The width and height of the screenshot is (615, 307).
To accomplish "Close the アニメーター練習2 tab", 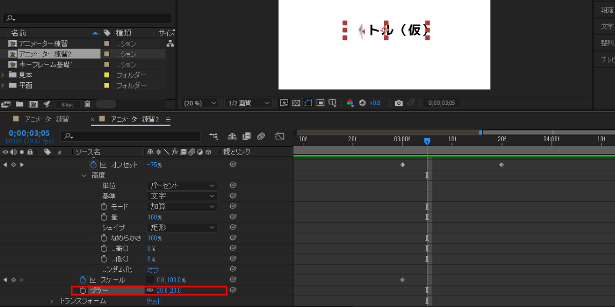I will click(93, 119).
